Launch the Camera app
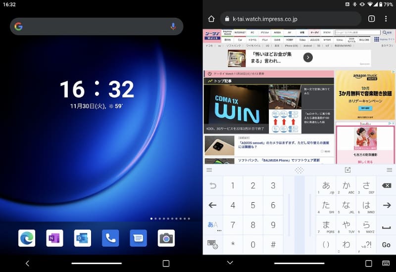396x272 pixels. 166,238
